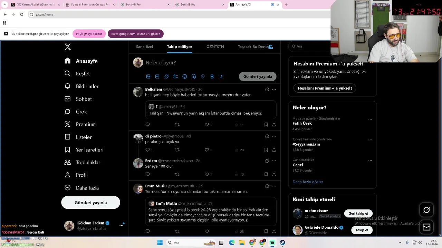Follow back mehmetsanz with Geri takip et
The width and height of the screenshot is (442, 248).
(358, 214)
